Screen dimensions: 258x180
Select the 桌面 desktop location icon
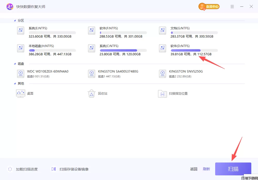click(x=21, y=94)
